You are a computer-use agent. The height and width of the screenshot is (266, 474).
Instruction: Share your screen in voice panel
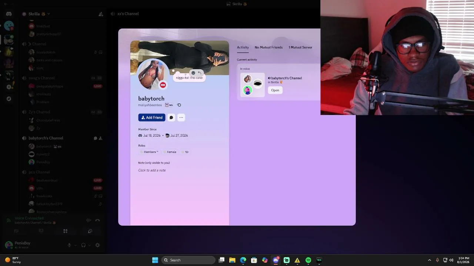(41, 231)
